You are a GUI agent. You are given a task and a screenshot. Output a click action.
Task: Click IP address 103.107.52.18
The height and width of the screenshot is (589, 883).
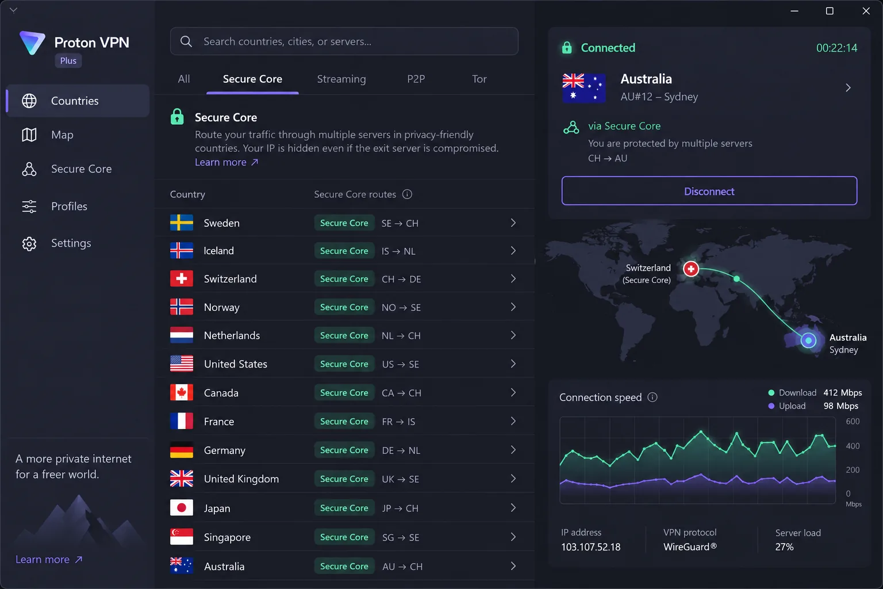[x=591, y=547]
